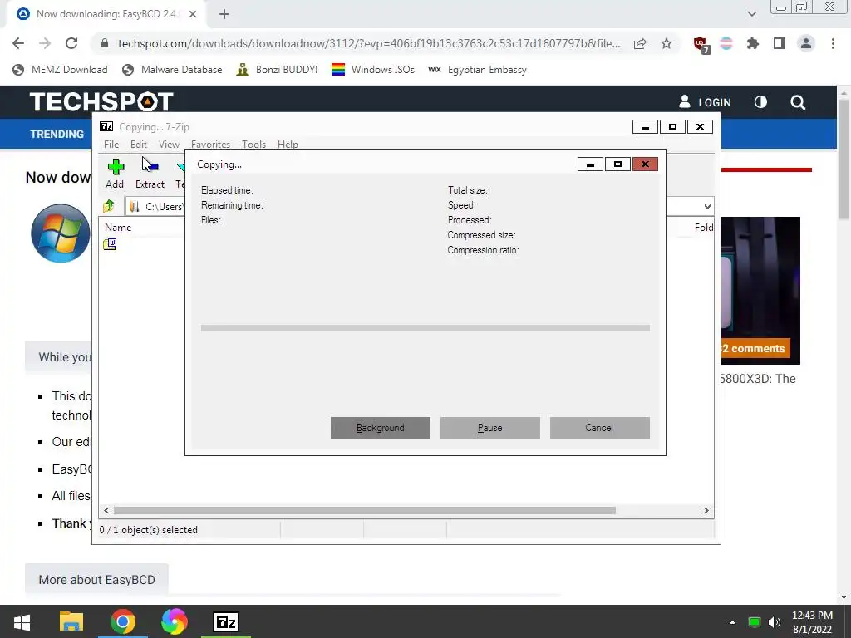Toggle the Chrome side panel icon
Screen dimensions: 851x638
click(780, 43)
